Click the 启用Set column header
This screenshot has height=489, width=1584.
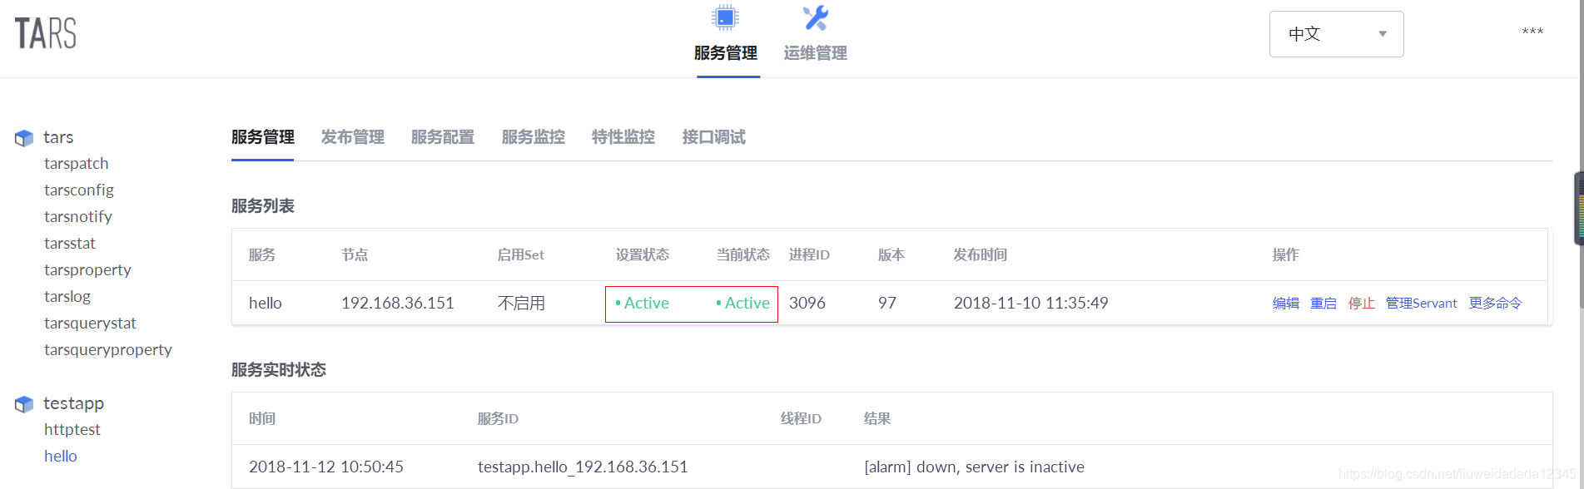pyautogui.click(x=521, y=255)
